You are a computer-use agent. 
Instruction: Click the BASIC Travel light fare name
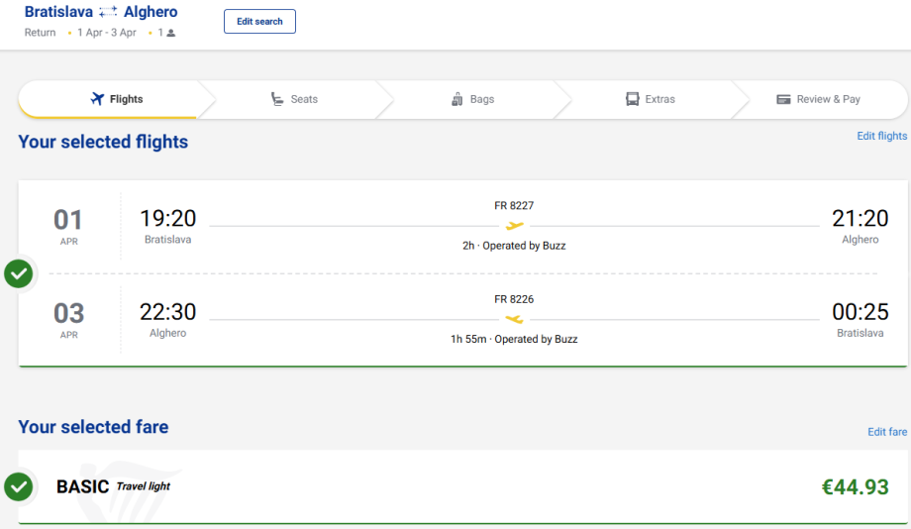pos(113,486)
